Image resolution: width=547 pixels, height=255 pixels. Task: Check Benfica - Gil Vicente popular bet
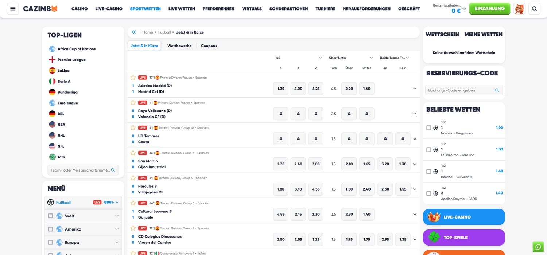pos(429,172)
